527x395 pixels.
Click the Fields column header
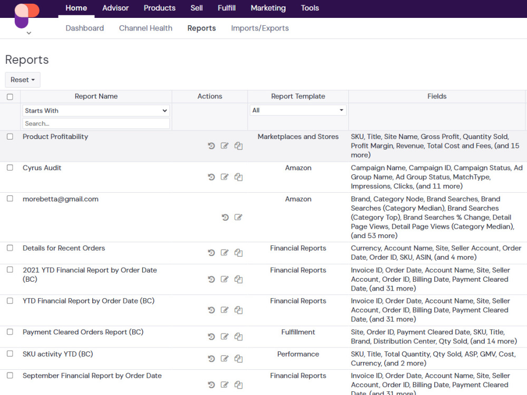coord(437,96)
